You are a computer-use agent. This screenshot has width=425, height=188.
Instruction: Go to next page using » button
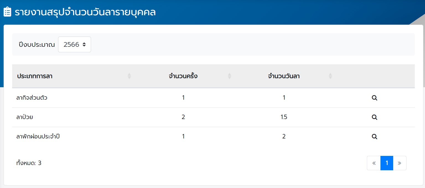coord(400,163)
